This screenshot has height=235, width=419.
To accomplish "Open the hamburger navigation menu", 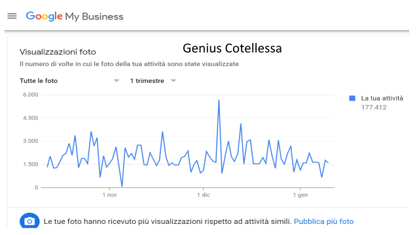I will pyautogui.click(x=12, y=16).
